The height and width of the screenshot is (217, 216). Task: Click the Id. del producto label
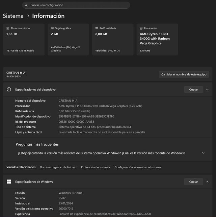[26, 122]
